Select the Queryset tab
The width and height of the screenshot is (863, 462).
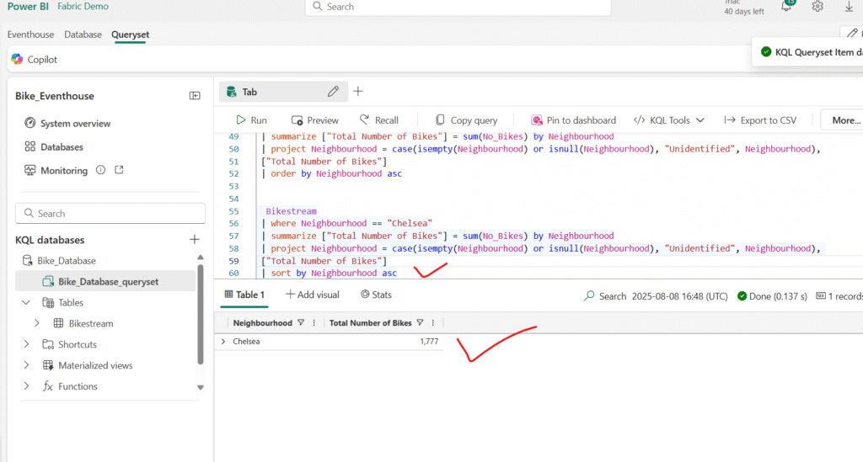coord(131,34)
